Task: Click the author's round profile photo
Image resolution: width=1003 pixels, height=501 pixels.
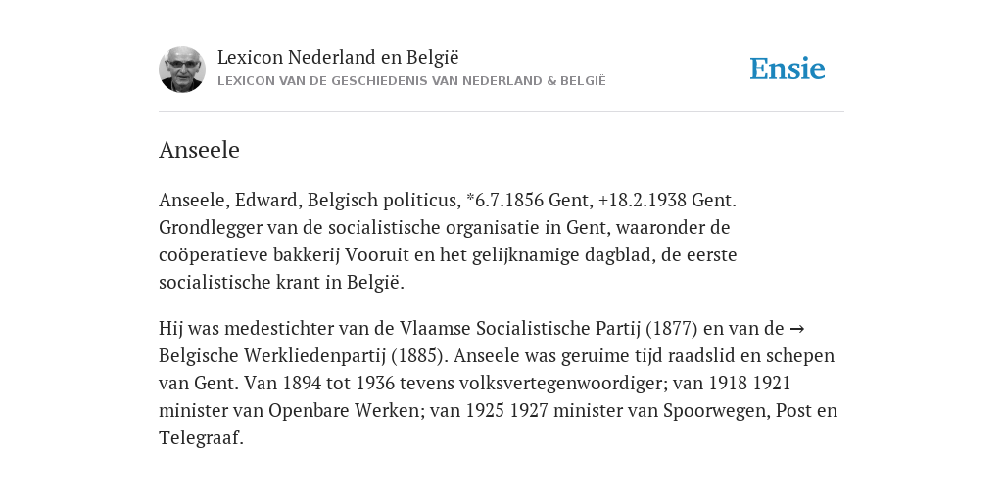Action: [x=182, y=69]
